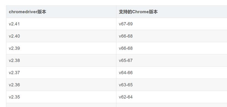Click the v63-65 Chrome cell
The width and height of the screenshot is (227, 107).
click(172, 85)
